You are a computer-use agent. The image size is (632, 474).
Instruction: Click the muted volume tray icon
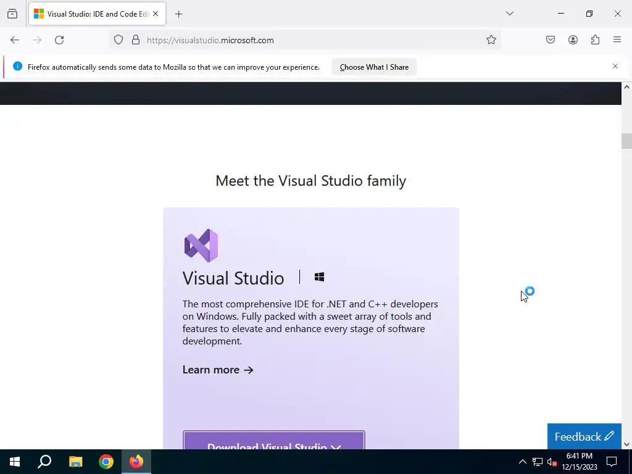tap(552, 462)
